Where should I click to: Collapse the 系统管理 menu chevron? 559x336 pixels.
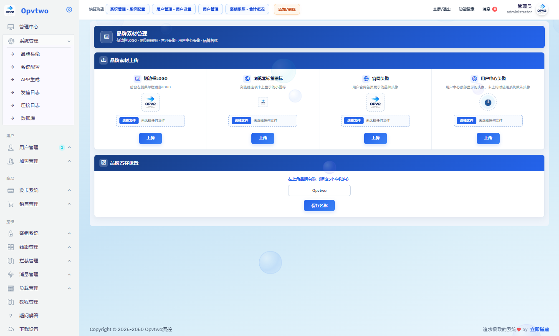68,41
